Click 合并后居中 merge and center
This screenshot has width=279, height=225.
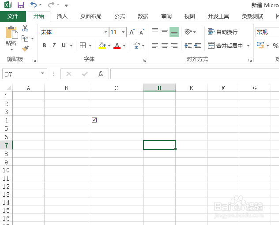pos(225,46)
